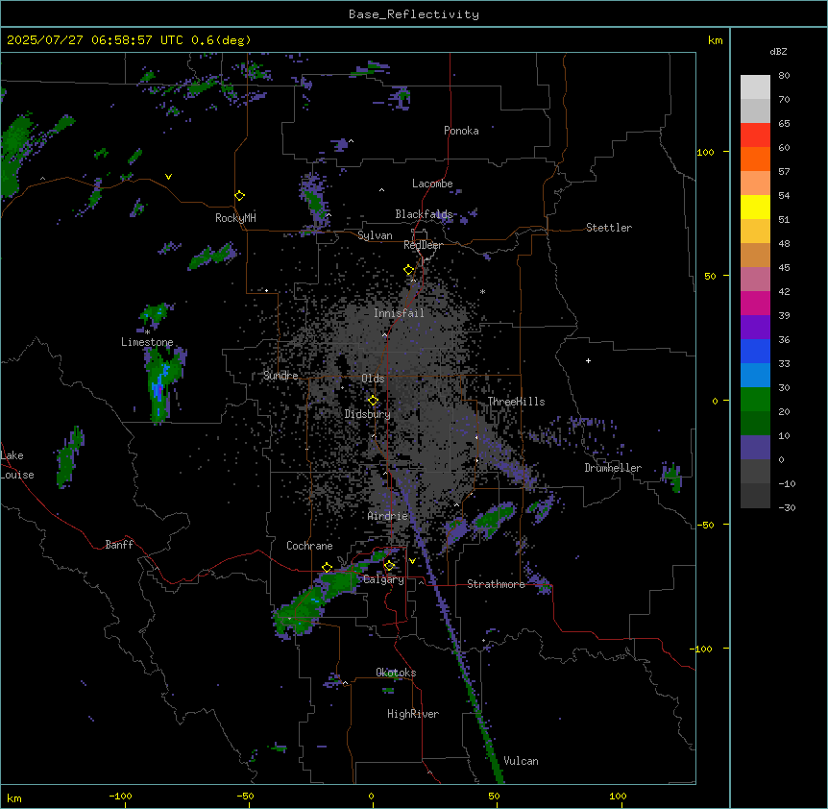The height and width of the screenshot is (809, 828).
Task: Click the yellow diamond marker above Calgary label
Action: [389, 566]
